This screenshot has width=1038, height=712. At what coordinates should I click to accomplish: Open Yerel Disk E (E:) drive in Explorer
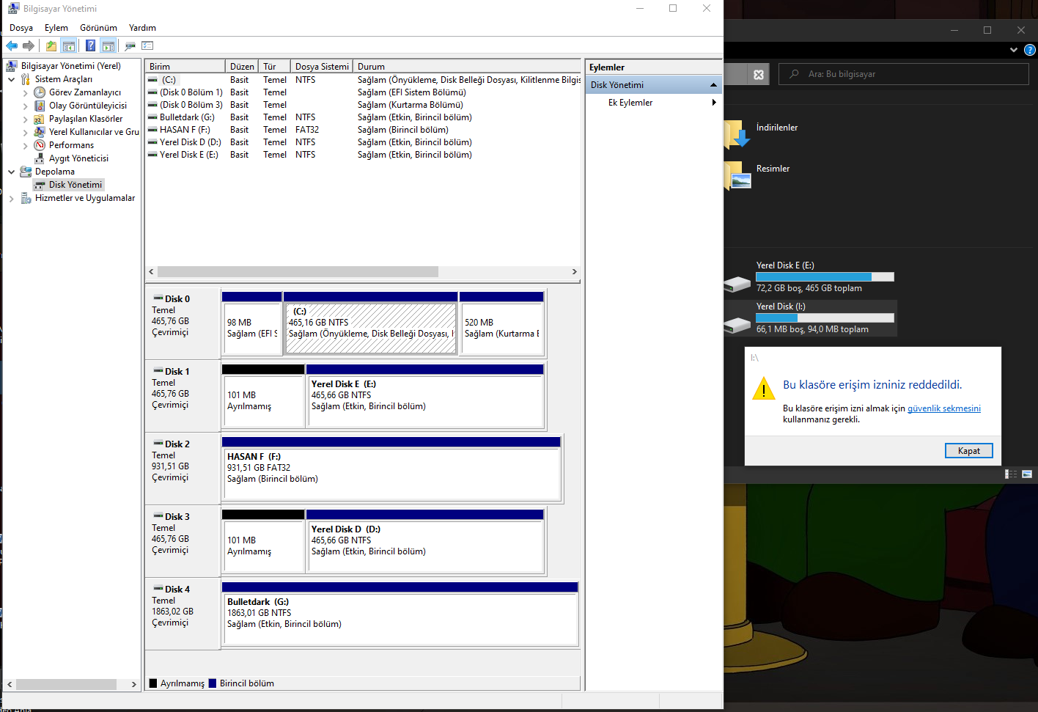(x=809, y=278)
